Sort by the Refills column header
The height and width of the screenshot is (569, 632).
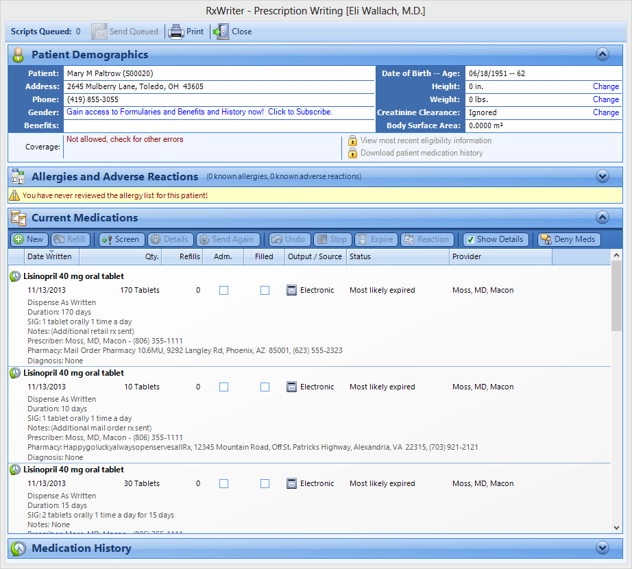point(182,256)
